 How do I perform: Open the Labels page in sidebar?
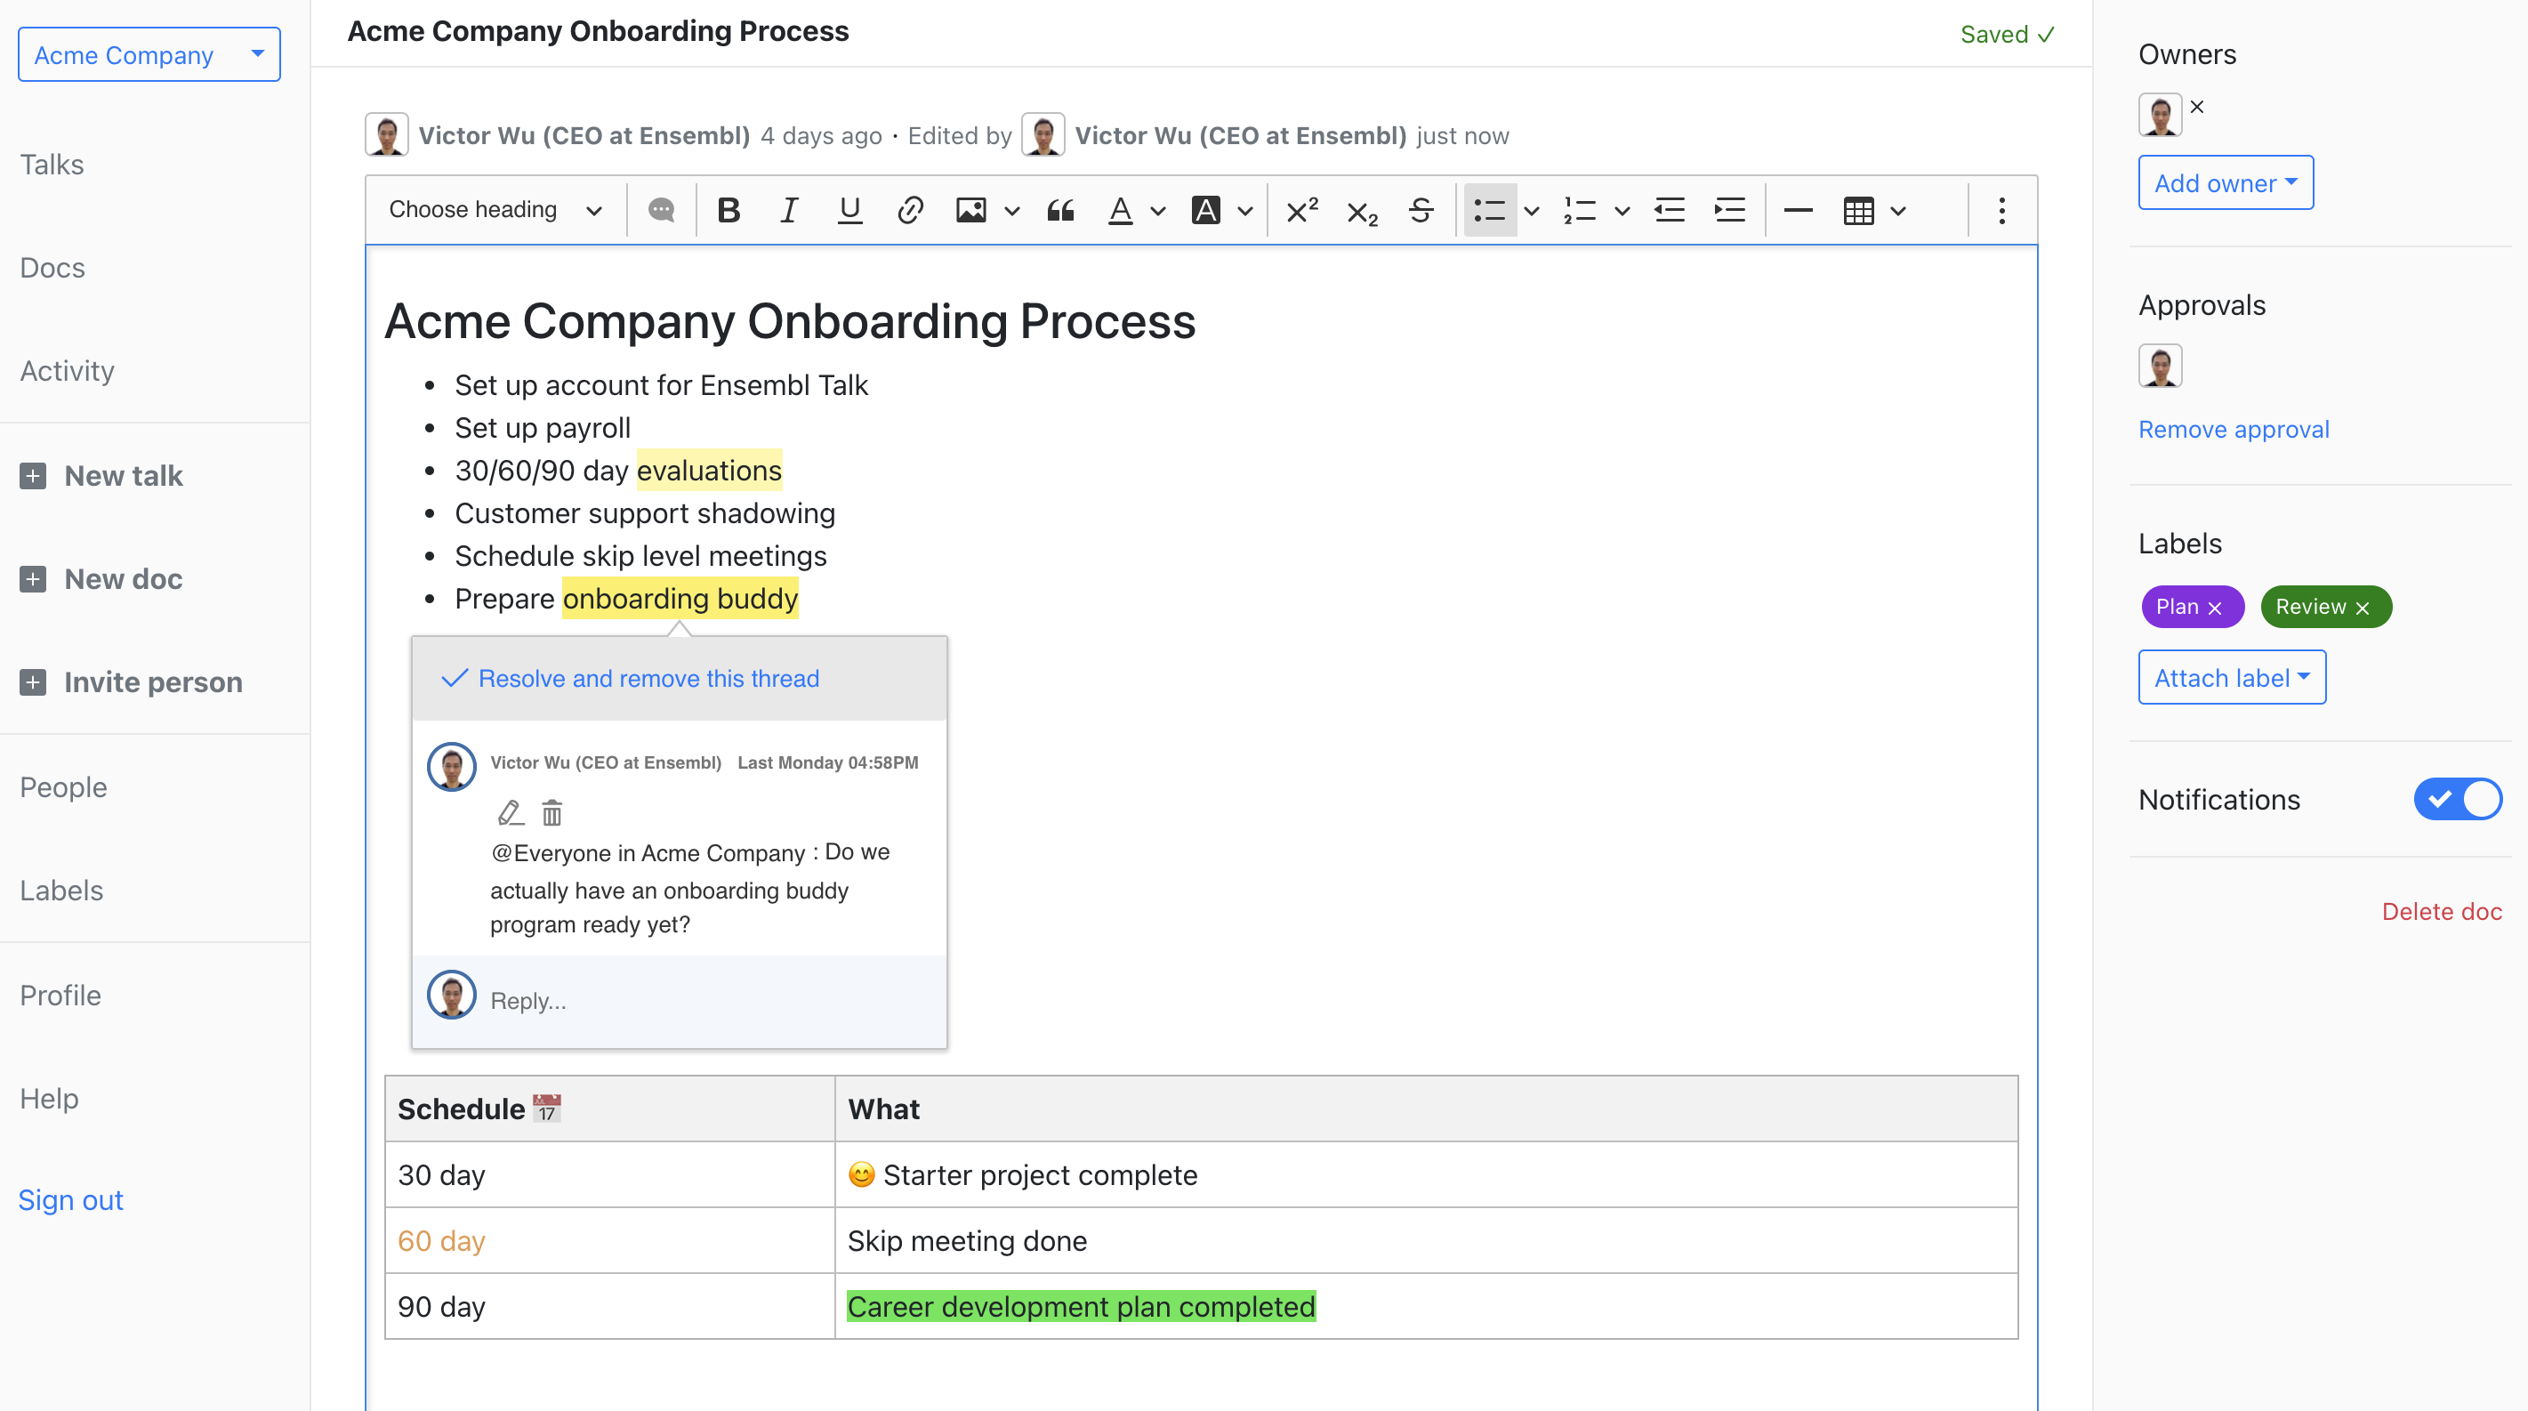[60, 890]
